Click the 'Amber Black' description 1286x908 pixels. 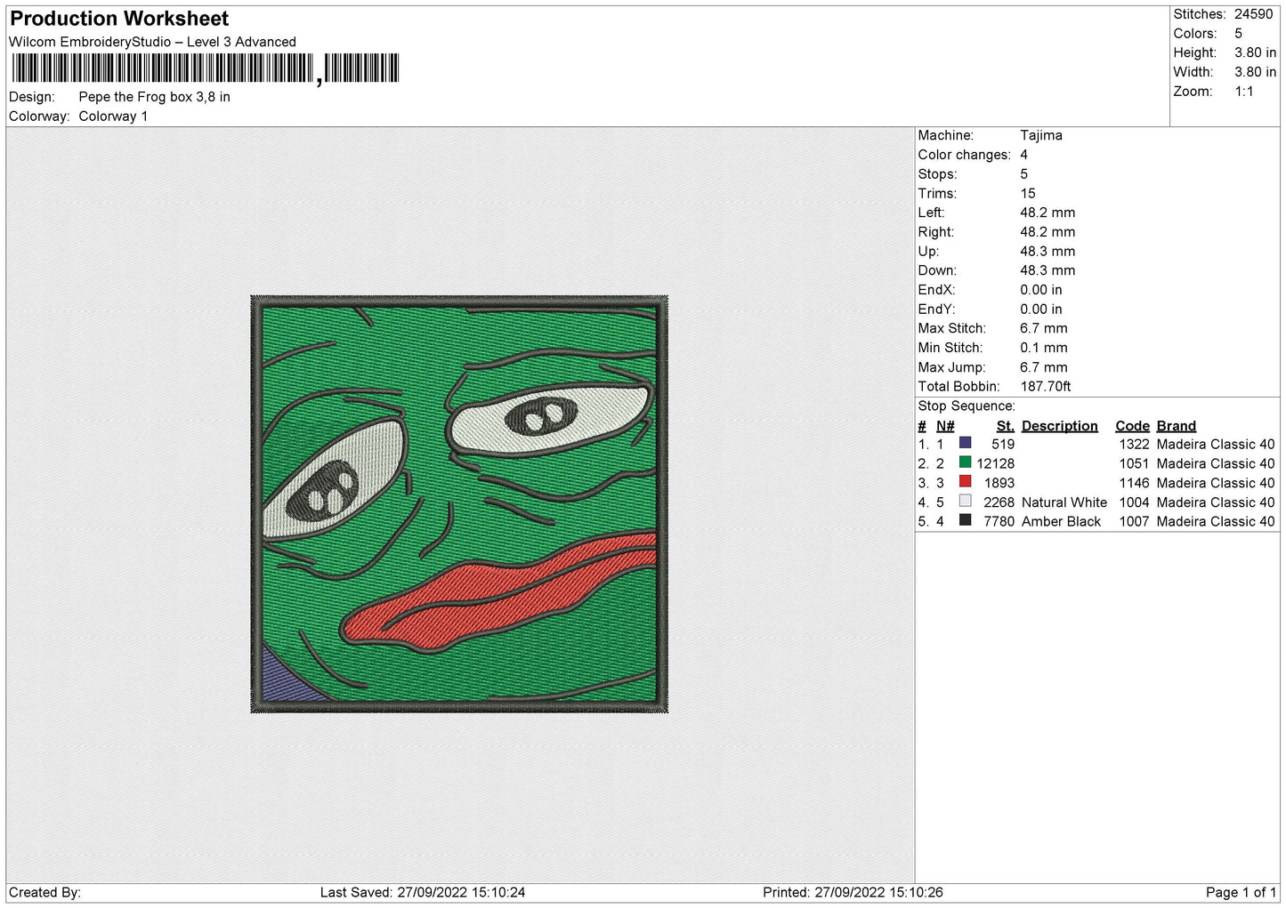tap(1061, 521)
